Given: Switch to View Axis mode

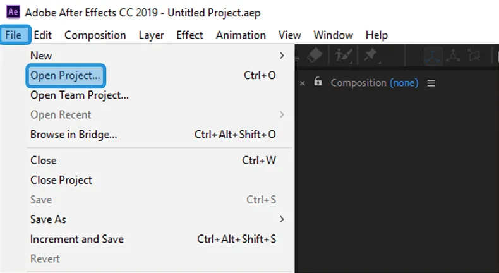Looking at the screenshot, I should tap(474, 56).
